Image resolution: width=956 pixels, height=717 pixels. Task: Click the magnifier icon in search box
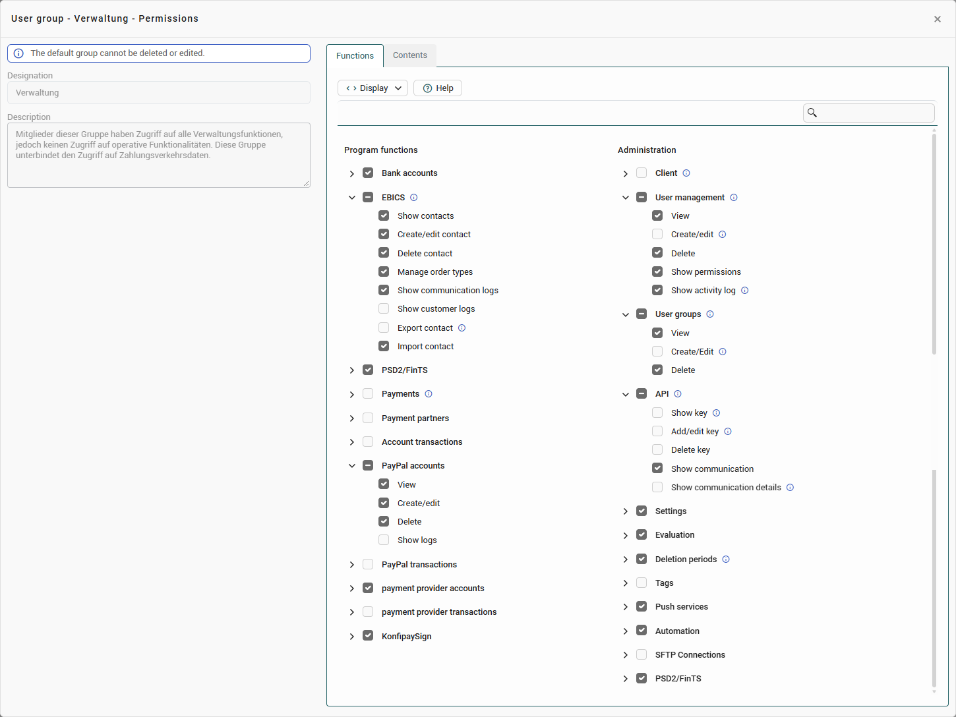point(812,113)
